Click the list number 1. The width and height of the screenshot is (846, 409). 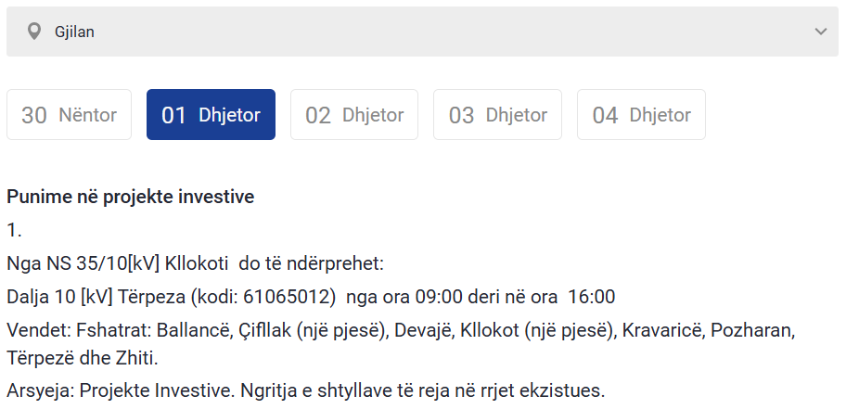13,230
